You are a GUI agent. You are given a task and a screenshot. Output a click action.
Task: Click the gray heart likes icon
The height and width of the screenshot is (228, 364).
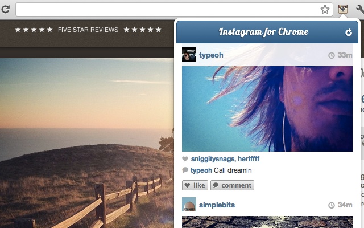tap(185, 159)
